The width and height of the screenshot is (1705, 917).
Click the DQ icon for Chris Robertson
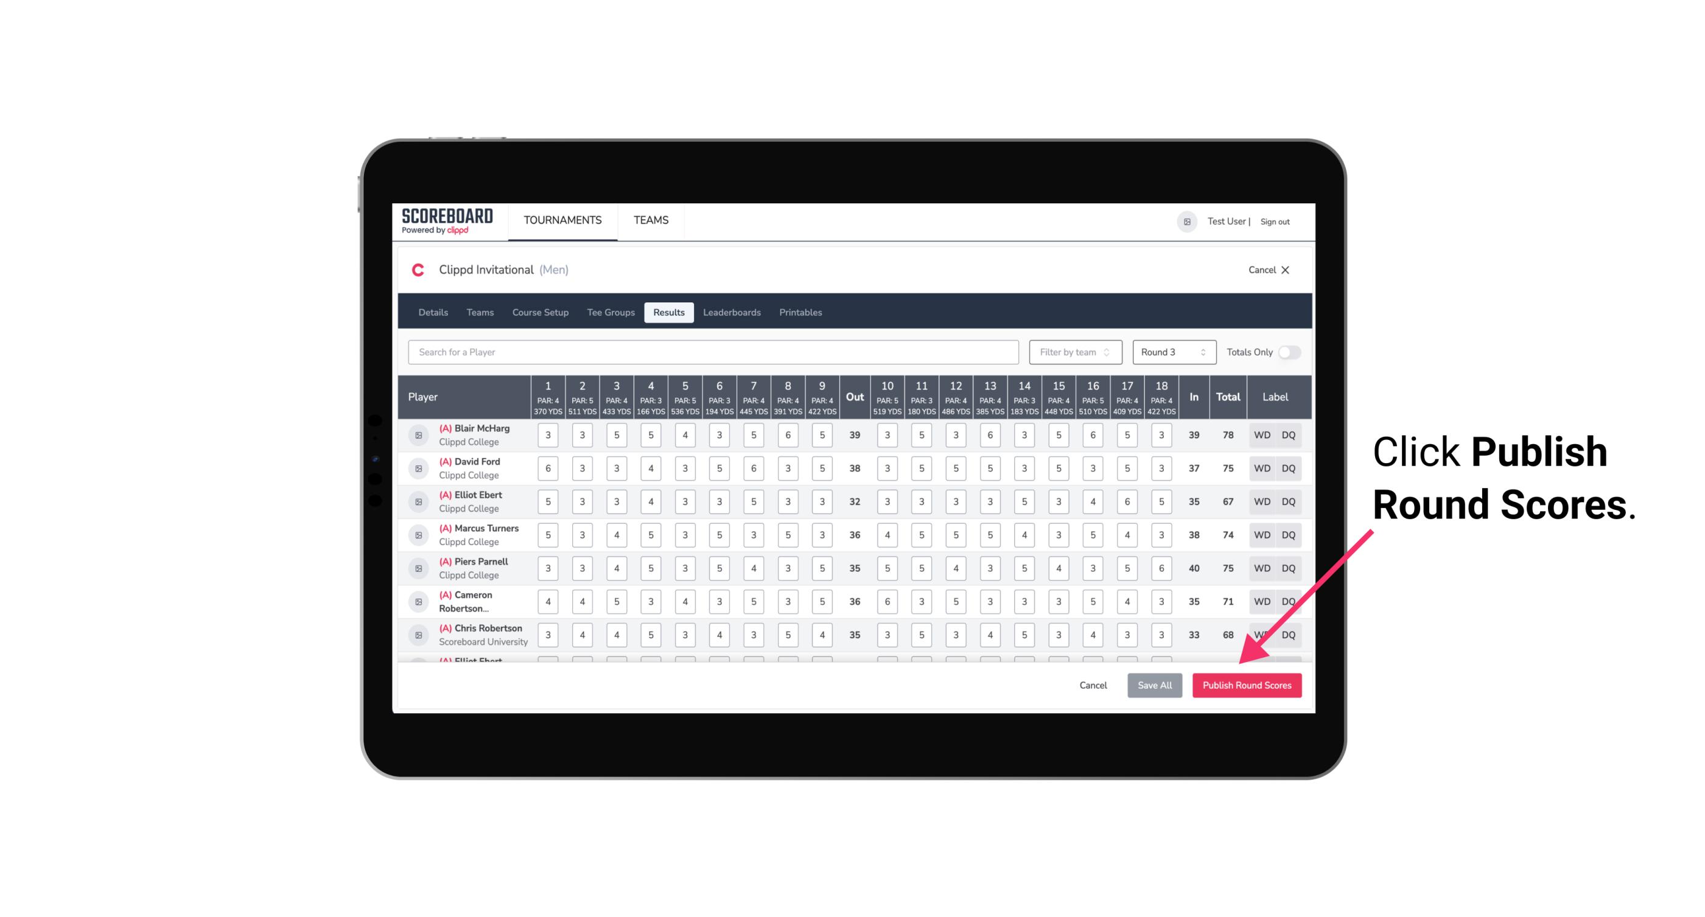(x=1289, y=635)
